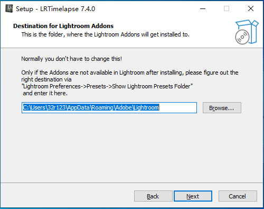The width and height of the screenshot is (264, 209).
Task: Cancel the LRTimelapse installation
Action: (x=238, y=196)
